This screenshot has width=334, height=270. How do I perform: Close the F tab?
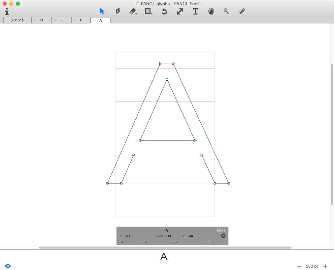tap(75, 20)
